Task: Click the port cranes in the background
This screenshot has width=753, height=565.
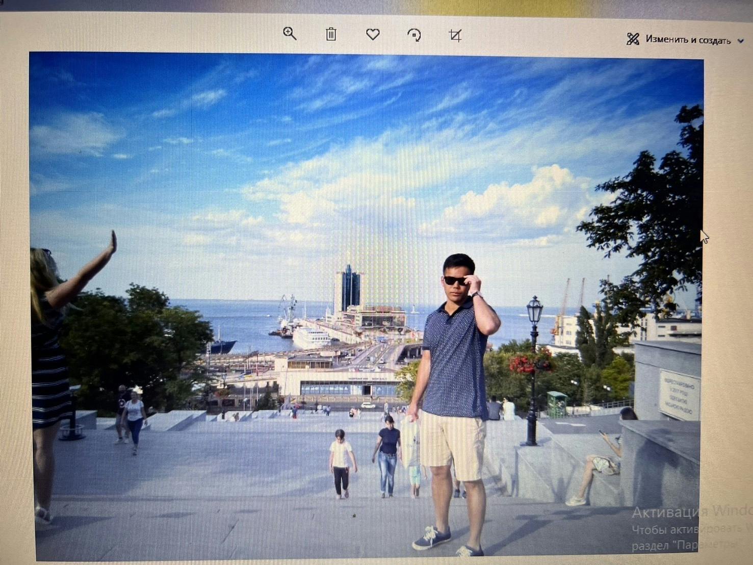Action: coord(572,301)
